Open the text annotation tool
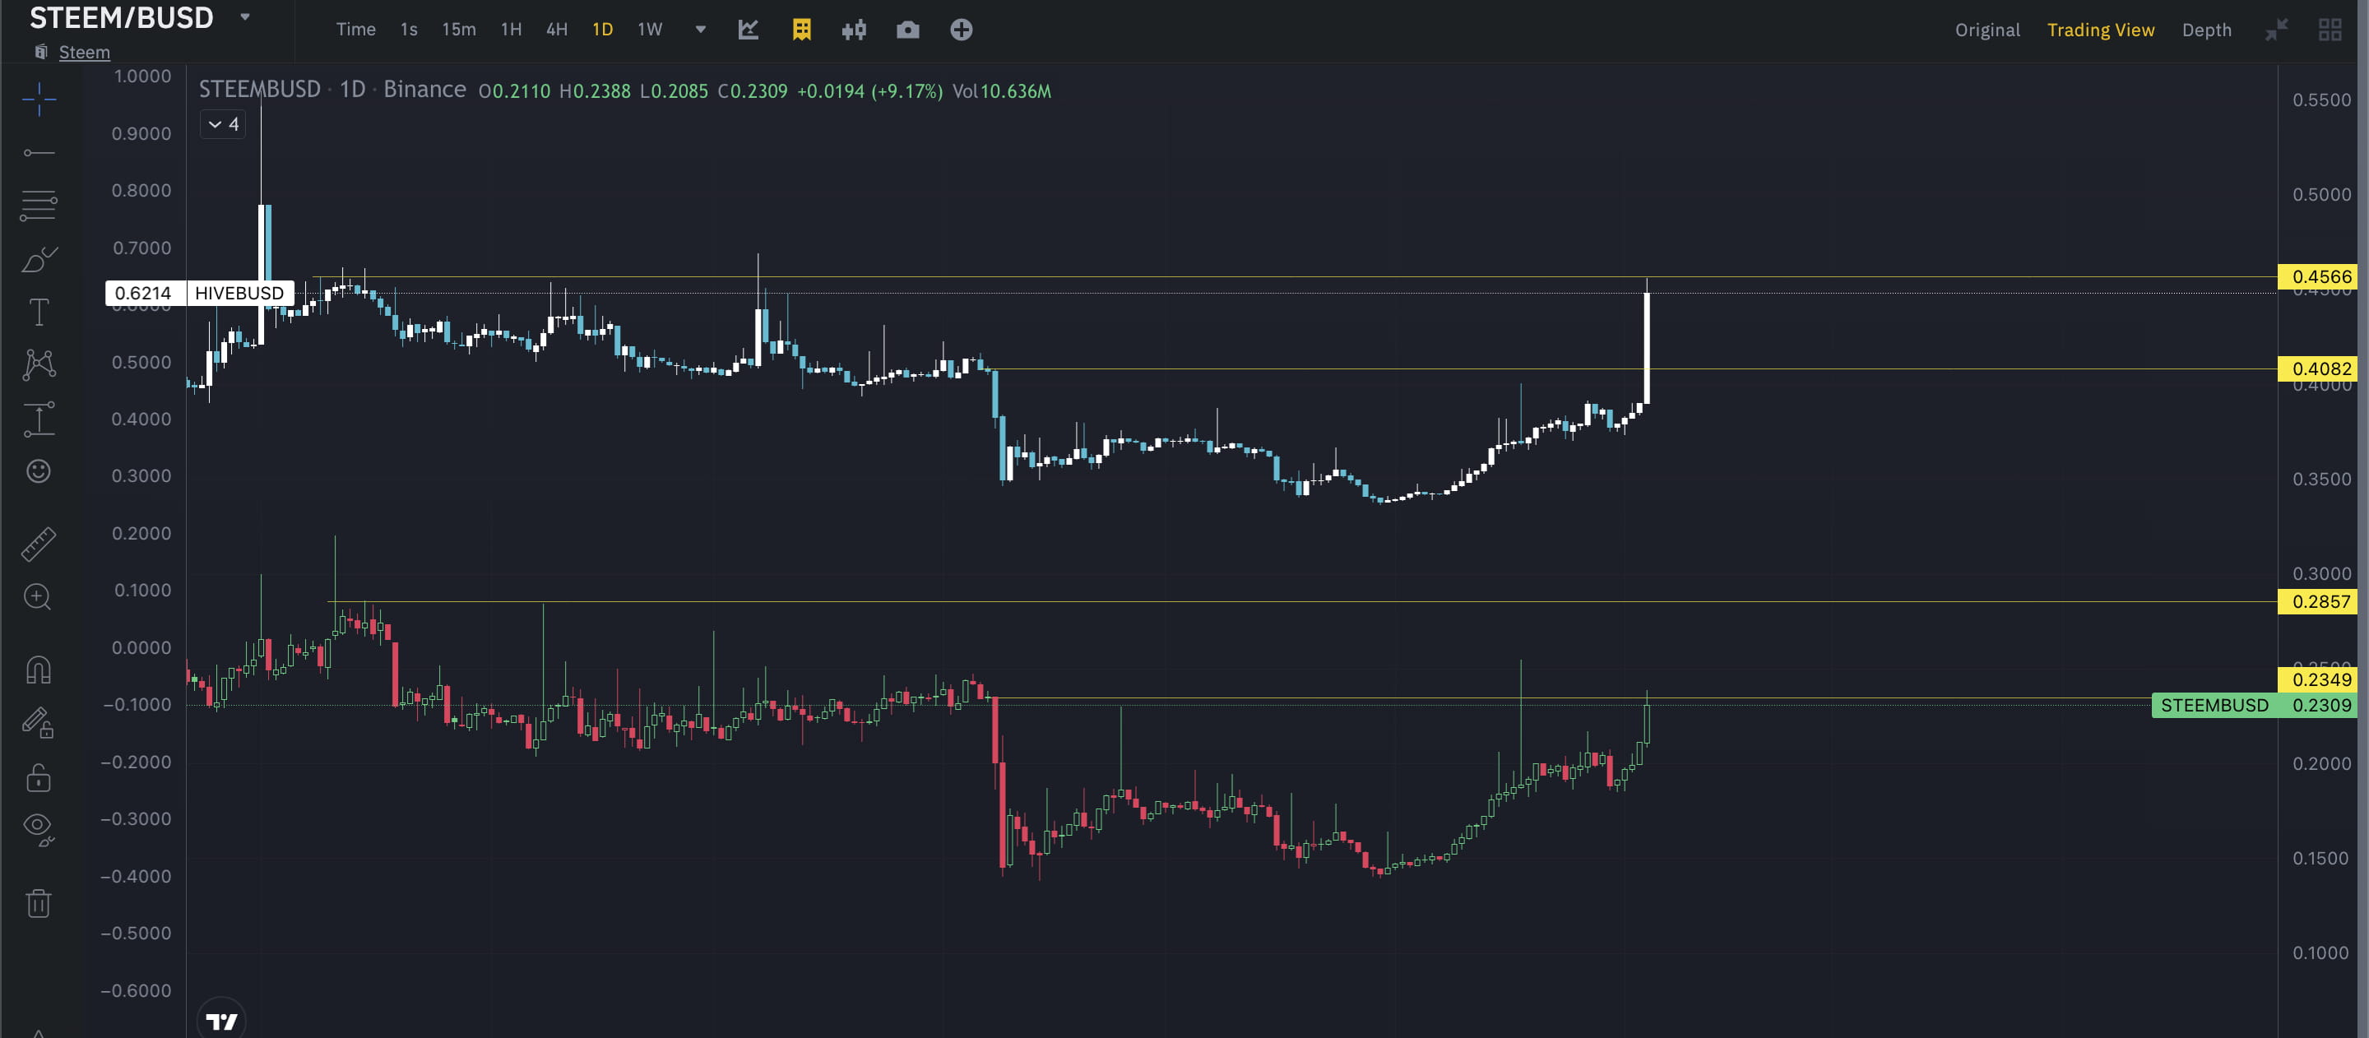This screenshot has width=2369, height=1038. click(39, 313)
